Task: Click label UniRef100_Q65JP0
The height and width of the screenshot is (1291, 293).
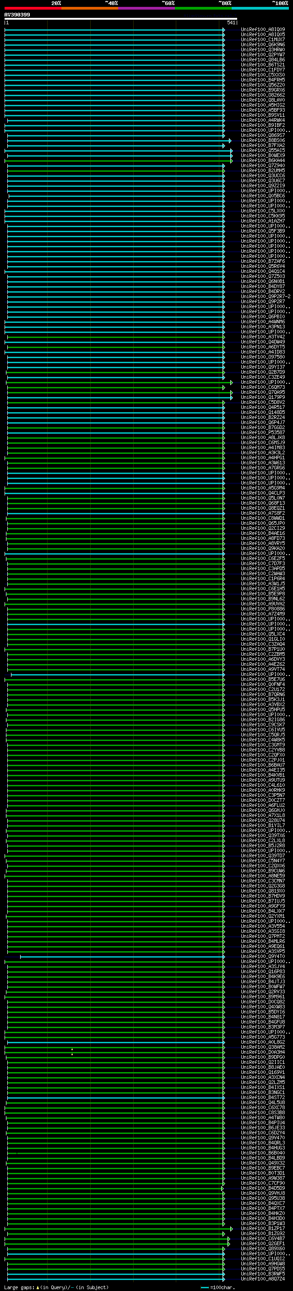Action: pyautogui.click(x=263, y=523)
